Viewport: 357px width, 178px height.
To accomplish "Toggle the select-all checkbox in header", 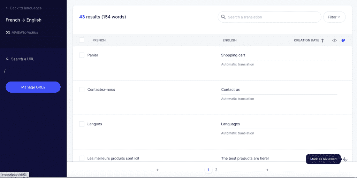I will click(82, 40).
